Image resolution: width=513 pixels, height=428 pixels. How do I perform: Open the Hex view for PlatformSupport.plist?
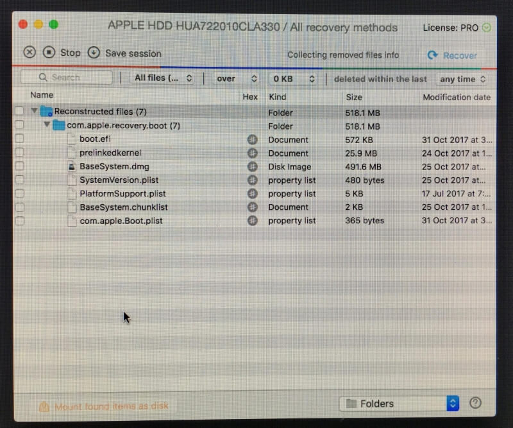(252, 194)
